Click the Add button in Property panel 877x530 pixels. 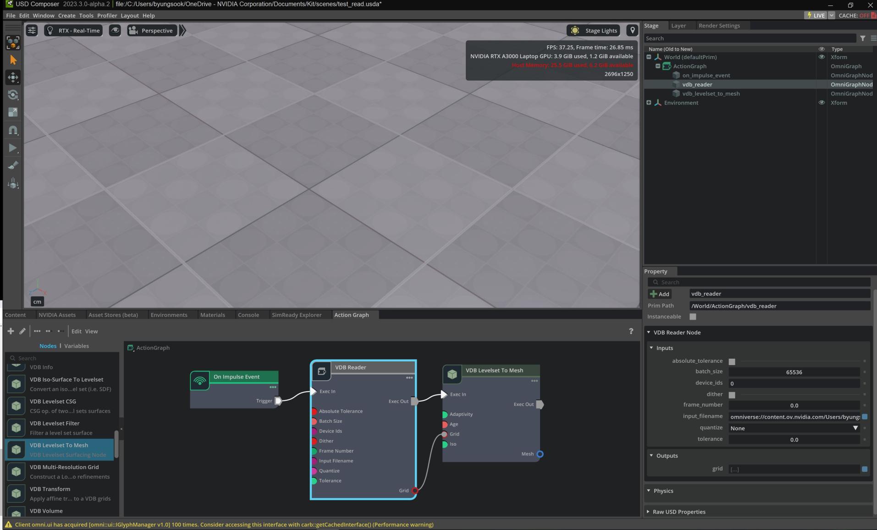(660, 294)
